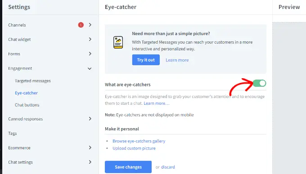Click the discard link
The image size is (306, 174).
point(168,167)
